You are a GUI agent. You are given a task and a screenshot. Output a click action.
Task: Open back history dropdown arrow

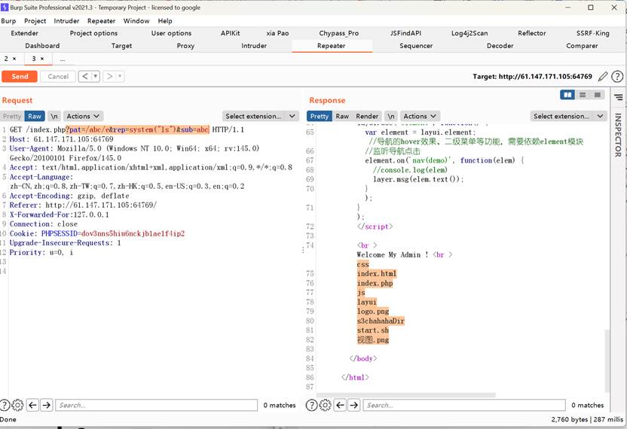click(96, 76)
